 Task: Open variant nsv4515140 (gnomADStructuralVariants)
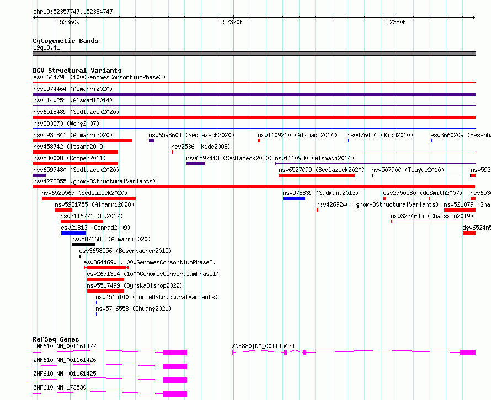point(157,297)
